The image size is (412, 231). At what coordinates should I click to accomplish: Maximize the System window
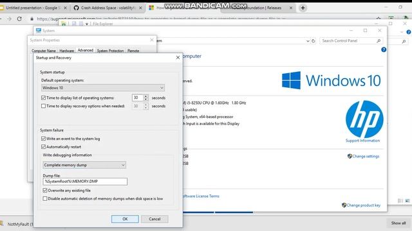click(x=365, y=31)
